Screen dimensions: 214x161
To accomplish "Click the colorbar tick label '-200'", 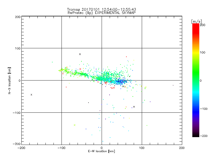I will (204, 136).
